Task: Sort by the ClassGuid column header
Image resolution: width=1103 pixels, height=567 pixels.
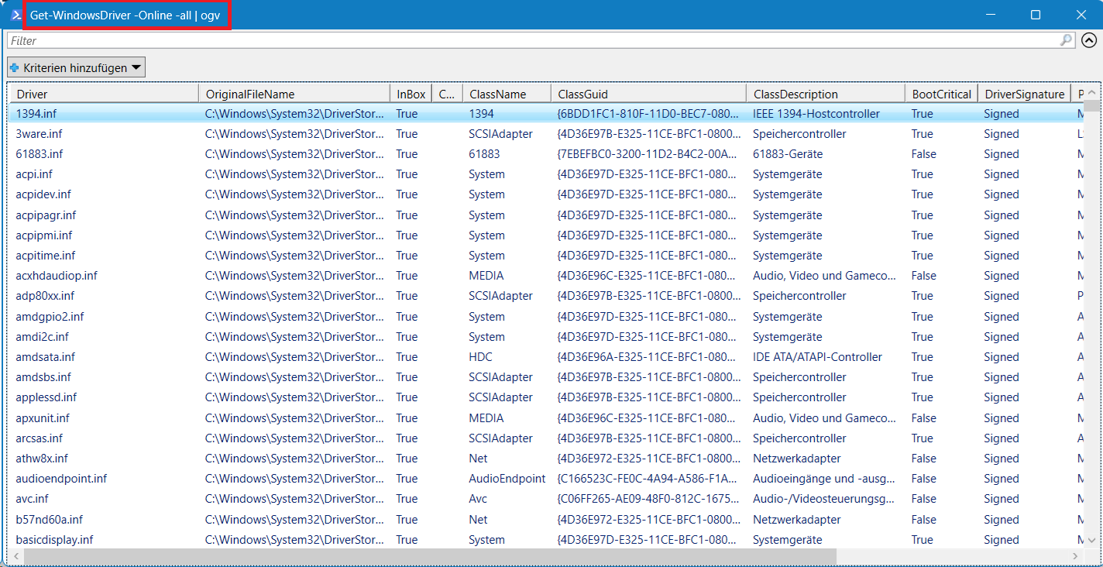Action: 648,94
